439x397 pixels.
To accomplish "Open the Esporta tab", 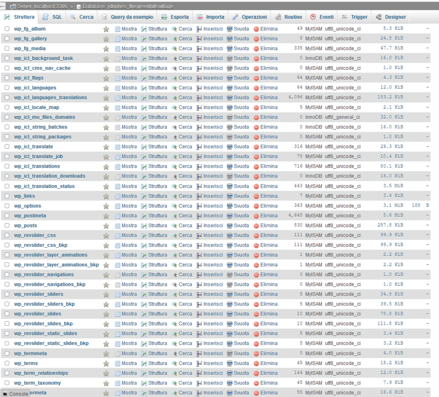I will pos(175,17).
